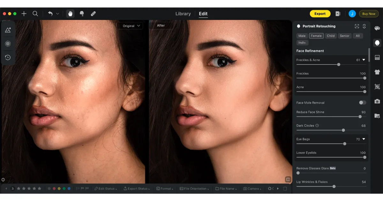This screenshot has height=201, width=383.
Task: Select the clothing tool icon in right sidebar
Action: point(377,72)
